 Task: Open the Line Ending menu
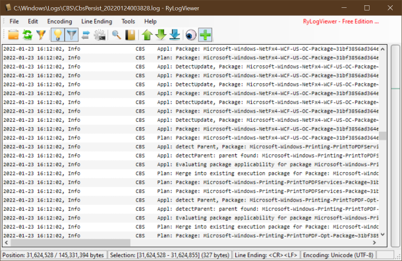[97, 22]
